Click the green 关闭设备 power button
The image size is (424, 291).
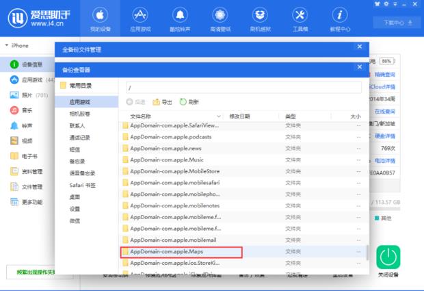click(x=388, y=257)
